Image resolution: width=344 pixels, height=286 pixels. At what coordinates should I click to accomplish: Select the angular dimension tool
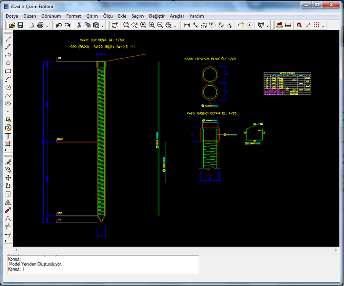point(229,25)
